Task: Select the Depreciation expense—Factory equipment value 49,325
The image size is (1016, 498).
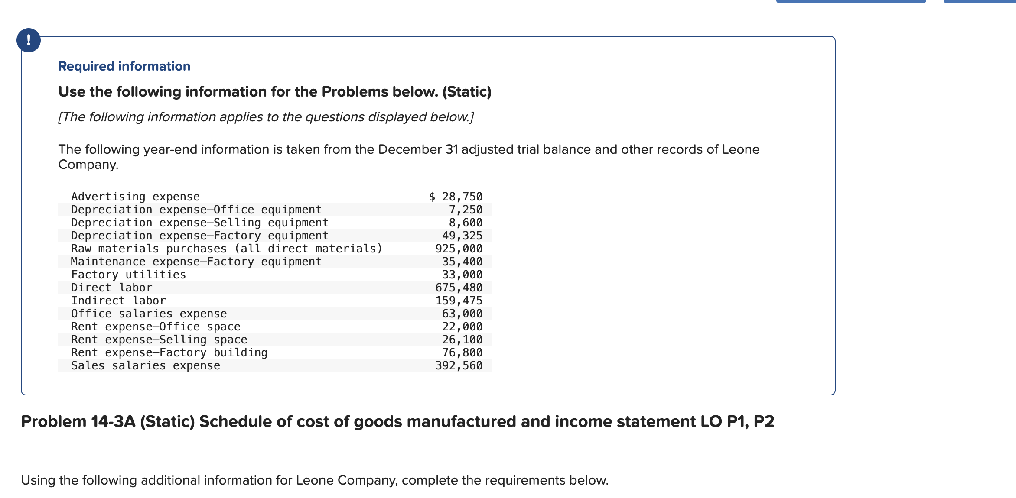Action: click(x=462, y=235)
